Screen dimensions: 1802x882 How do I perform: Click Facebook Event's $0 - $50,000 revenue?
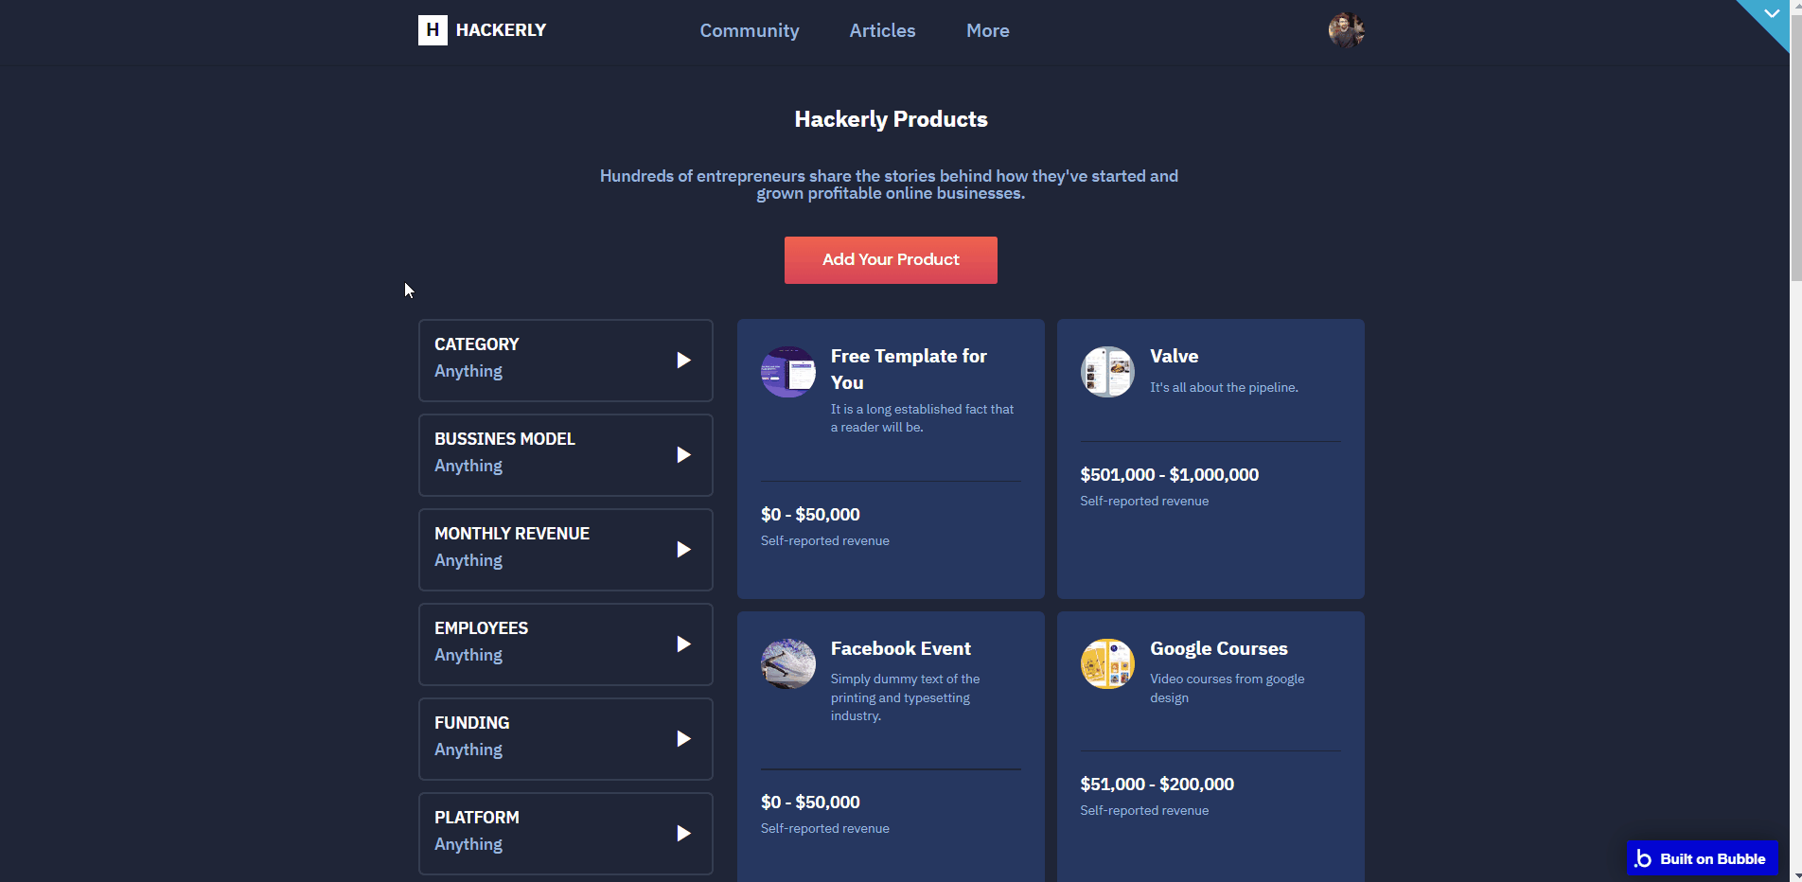pyautogui.click(x=810, y=803)
